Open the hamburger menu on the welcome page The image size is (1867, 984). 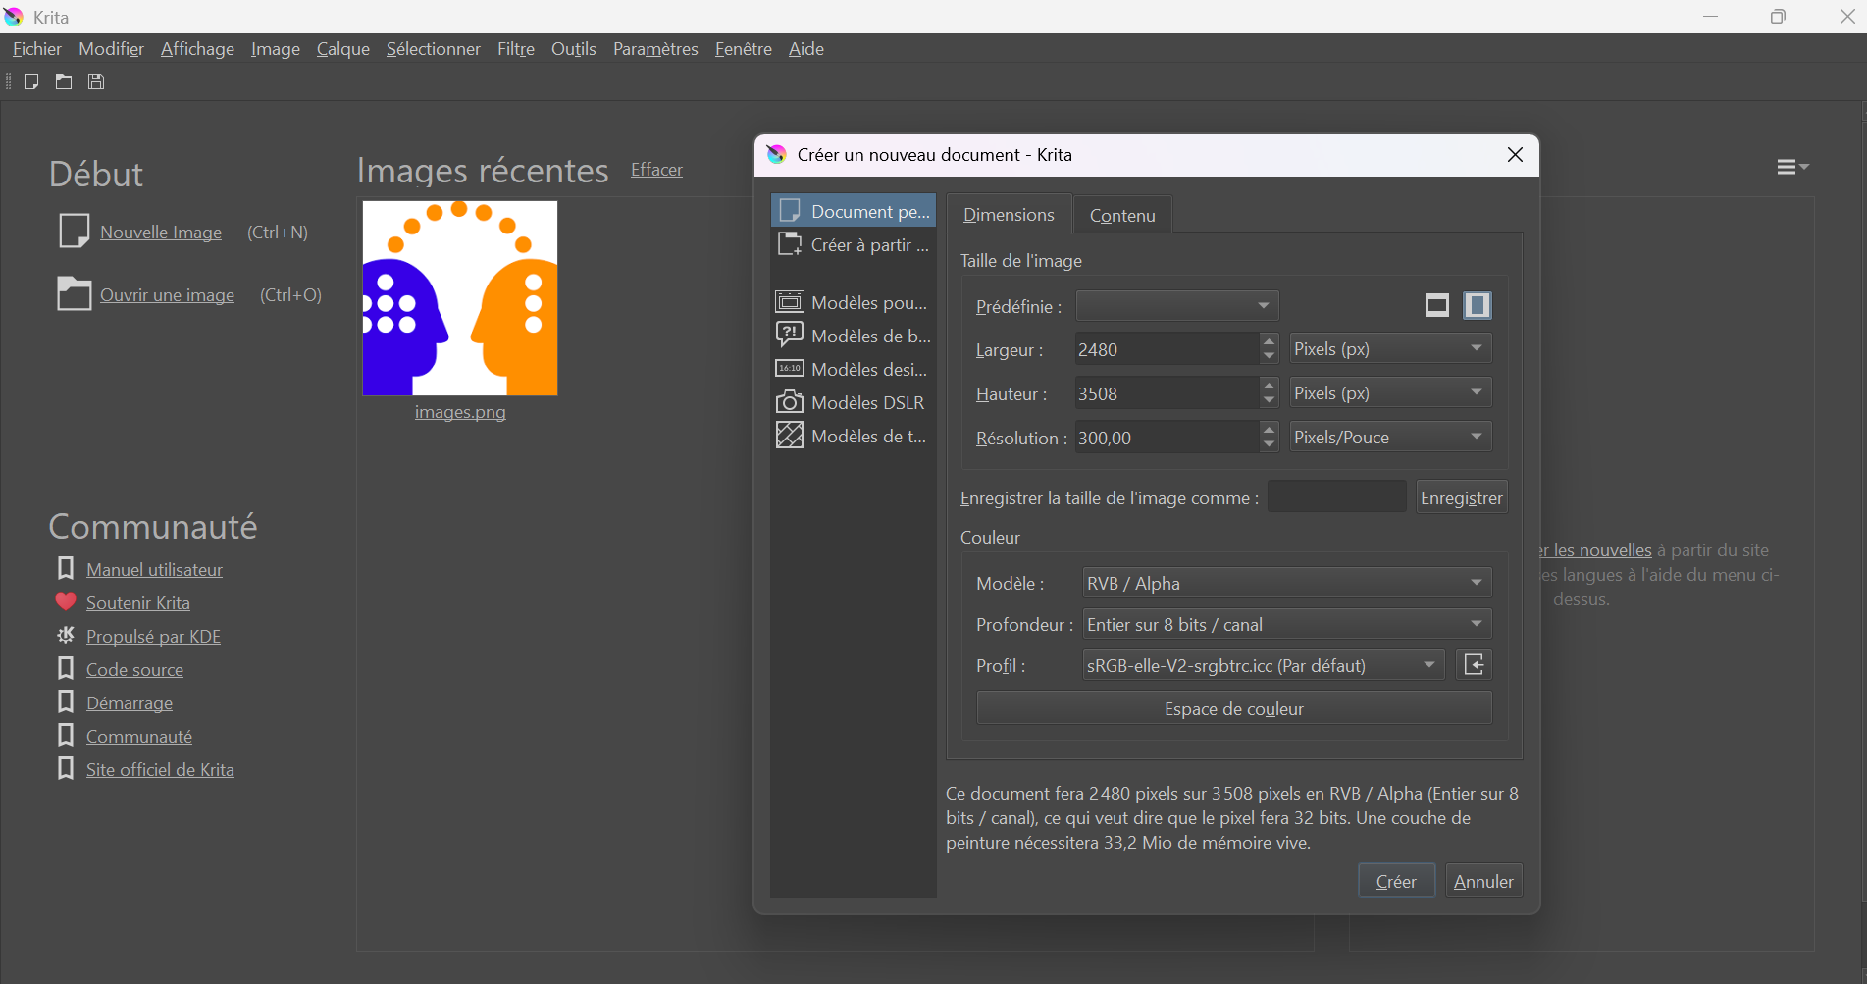point(1792,168)
